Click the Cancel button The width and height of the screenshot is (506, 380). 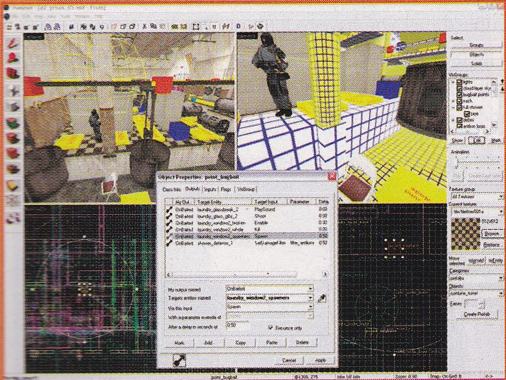289,360
